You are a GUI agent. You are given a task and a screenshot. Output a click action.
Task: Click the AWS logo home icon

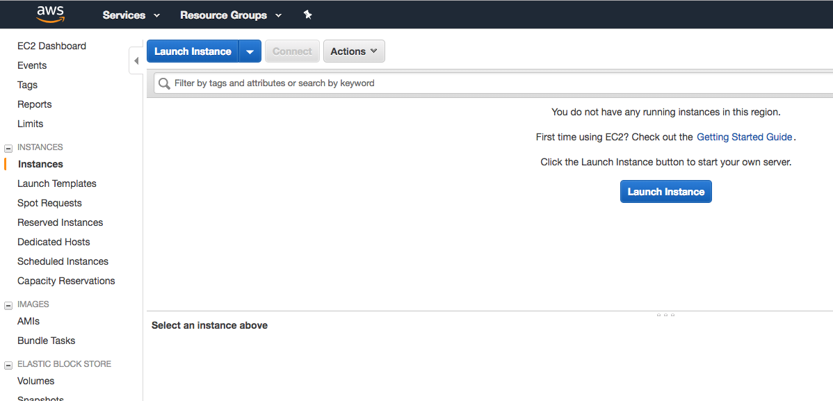pos(51,15)
